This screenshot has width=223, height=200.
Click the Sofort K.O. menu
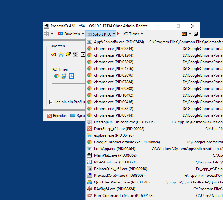pyautogui.click(x=99, y=34)
